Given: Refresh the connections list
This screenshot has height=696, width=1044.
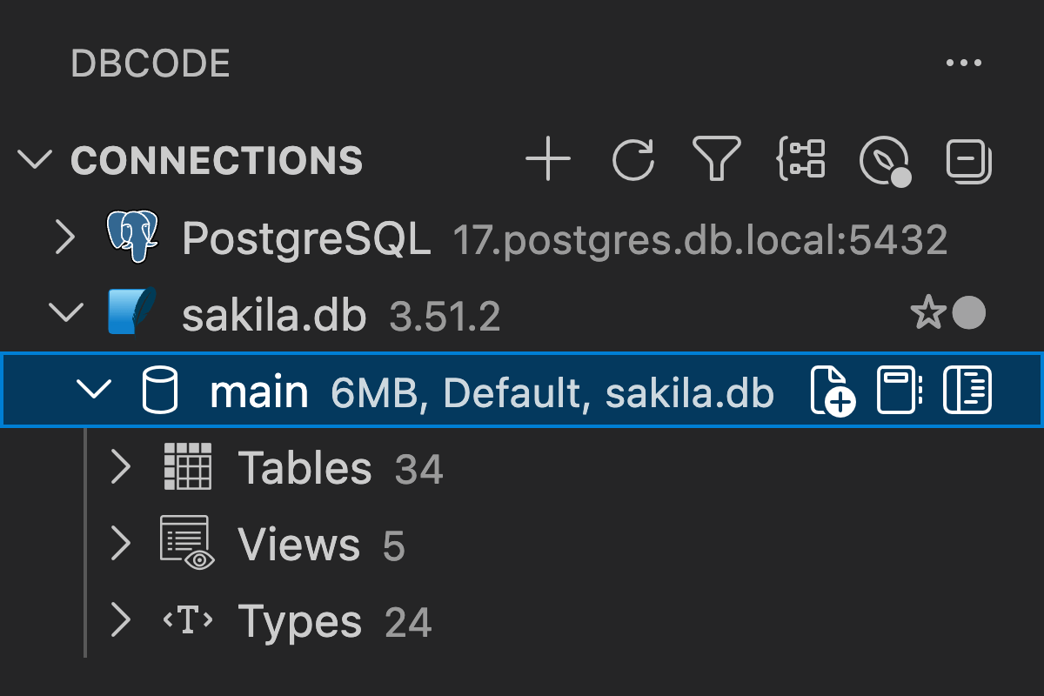Looking at the screenshot, I should point(632,161).
